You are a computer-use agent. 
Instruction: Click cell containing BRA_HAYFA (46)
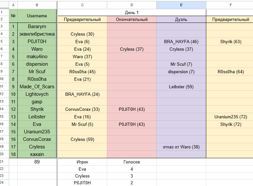[x=181, y=42]
